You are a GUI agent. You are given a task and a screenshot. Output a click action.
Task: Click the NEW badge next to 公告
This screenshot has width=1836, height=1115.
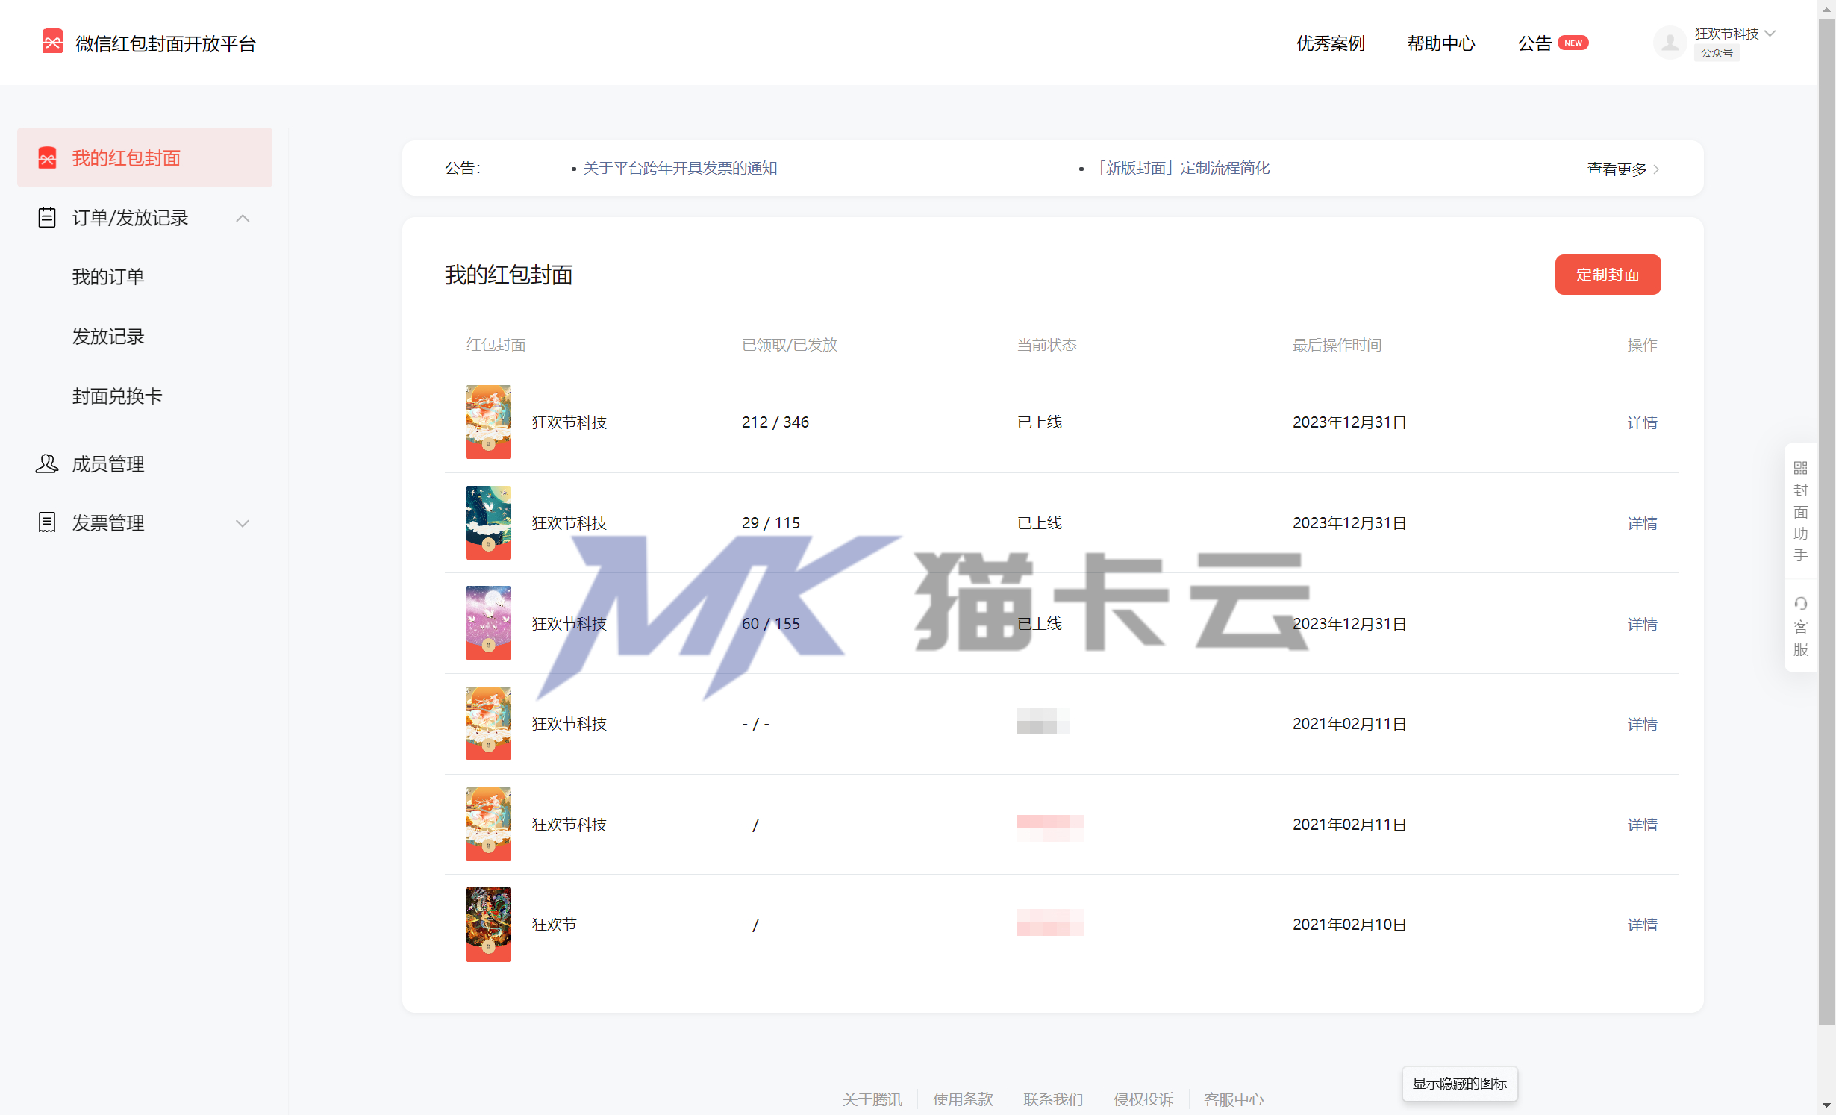1573,43
